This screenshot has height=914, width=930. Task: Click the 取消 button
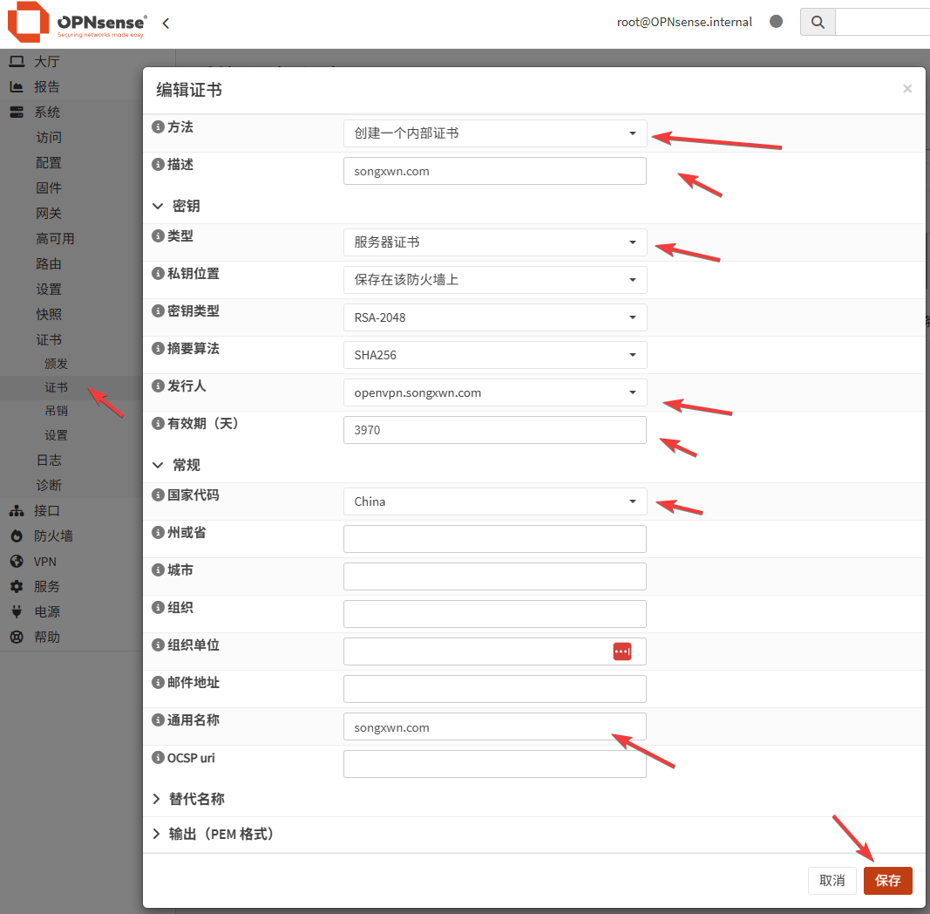832,880
